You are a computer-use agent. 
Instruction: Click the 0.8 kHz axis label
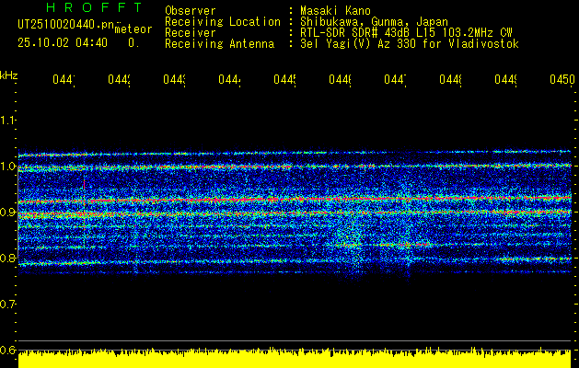7,258
